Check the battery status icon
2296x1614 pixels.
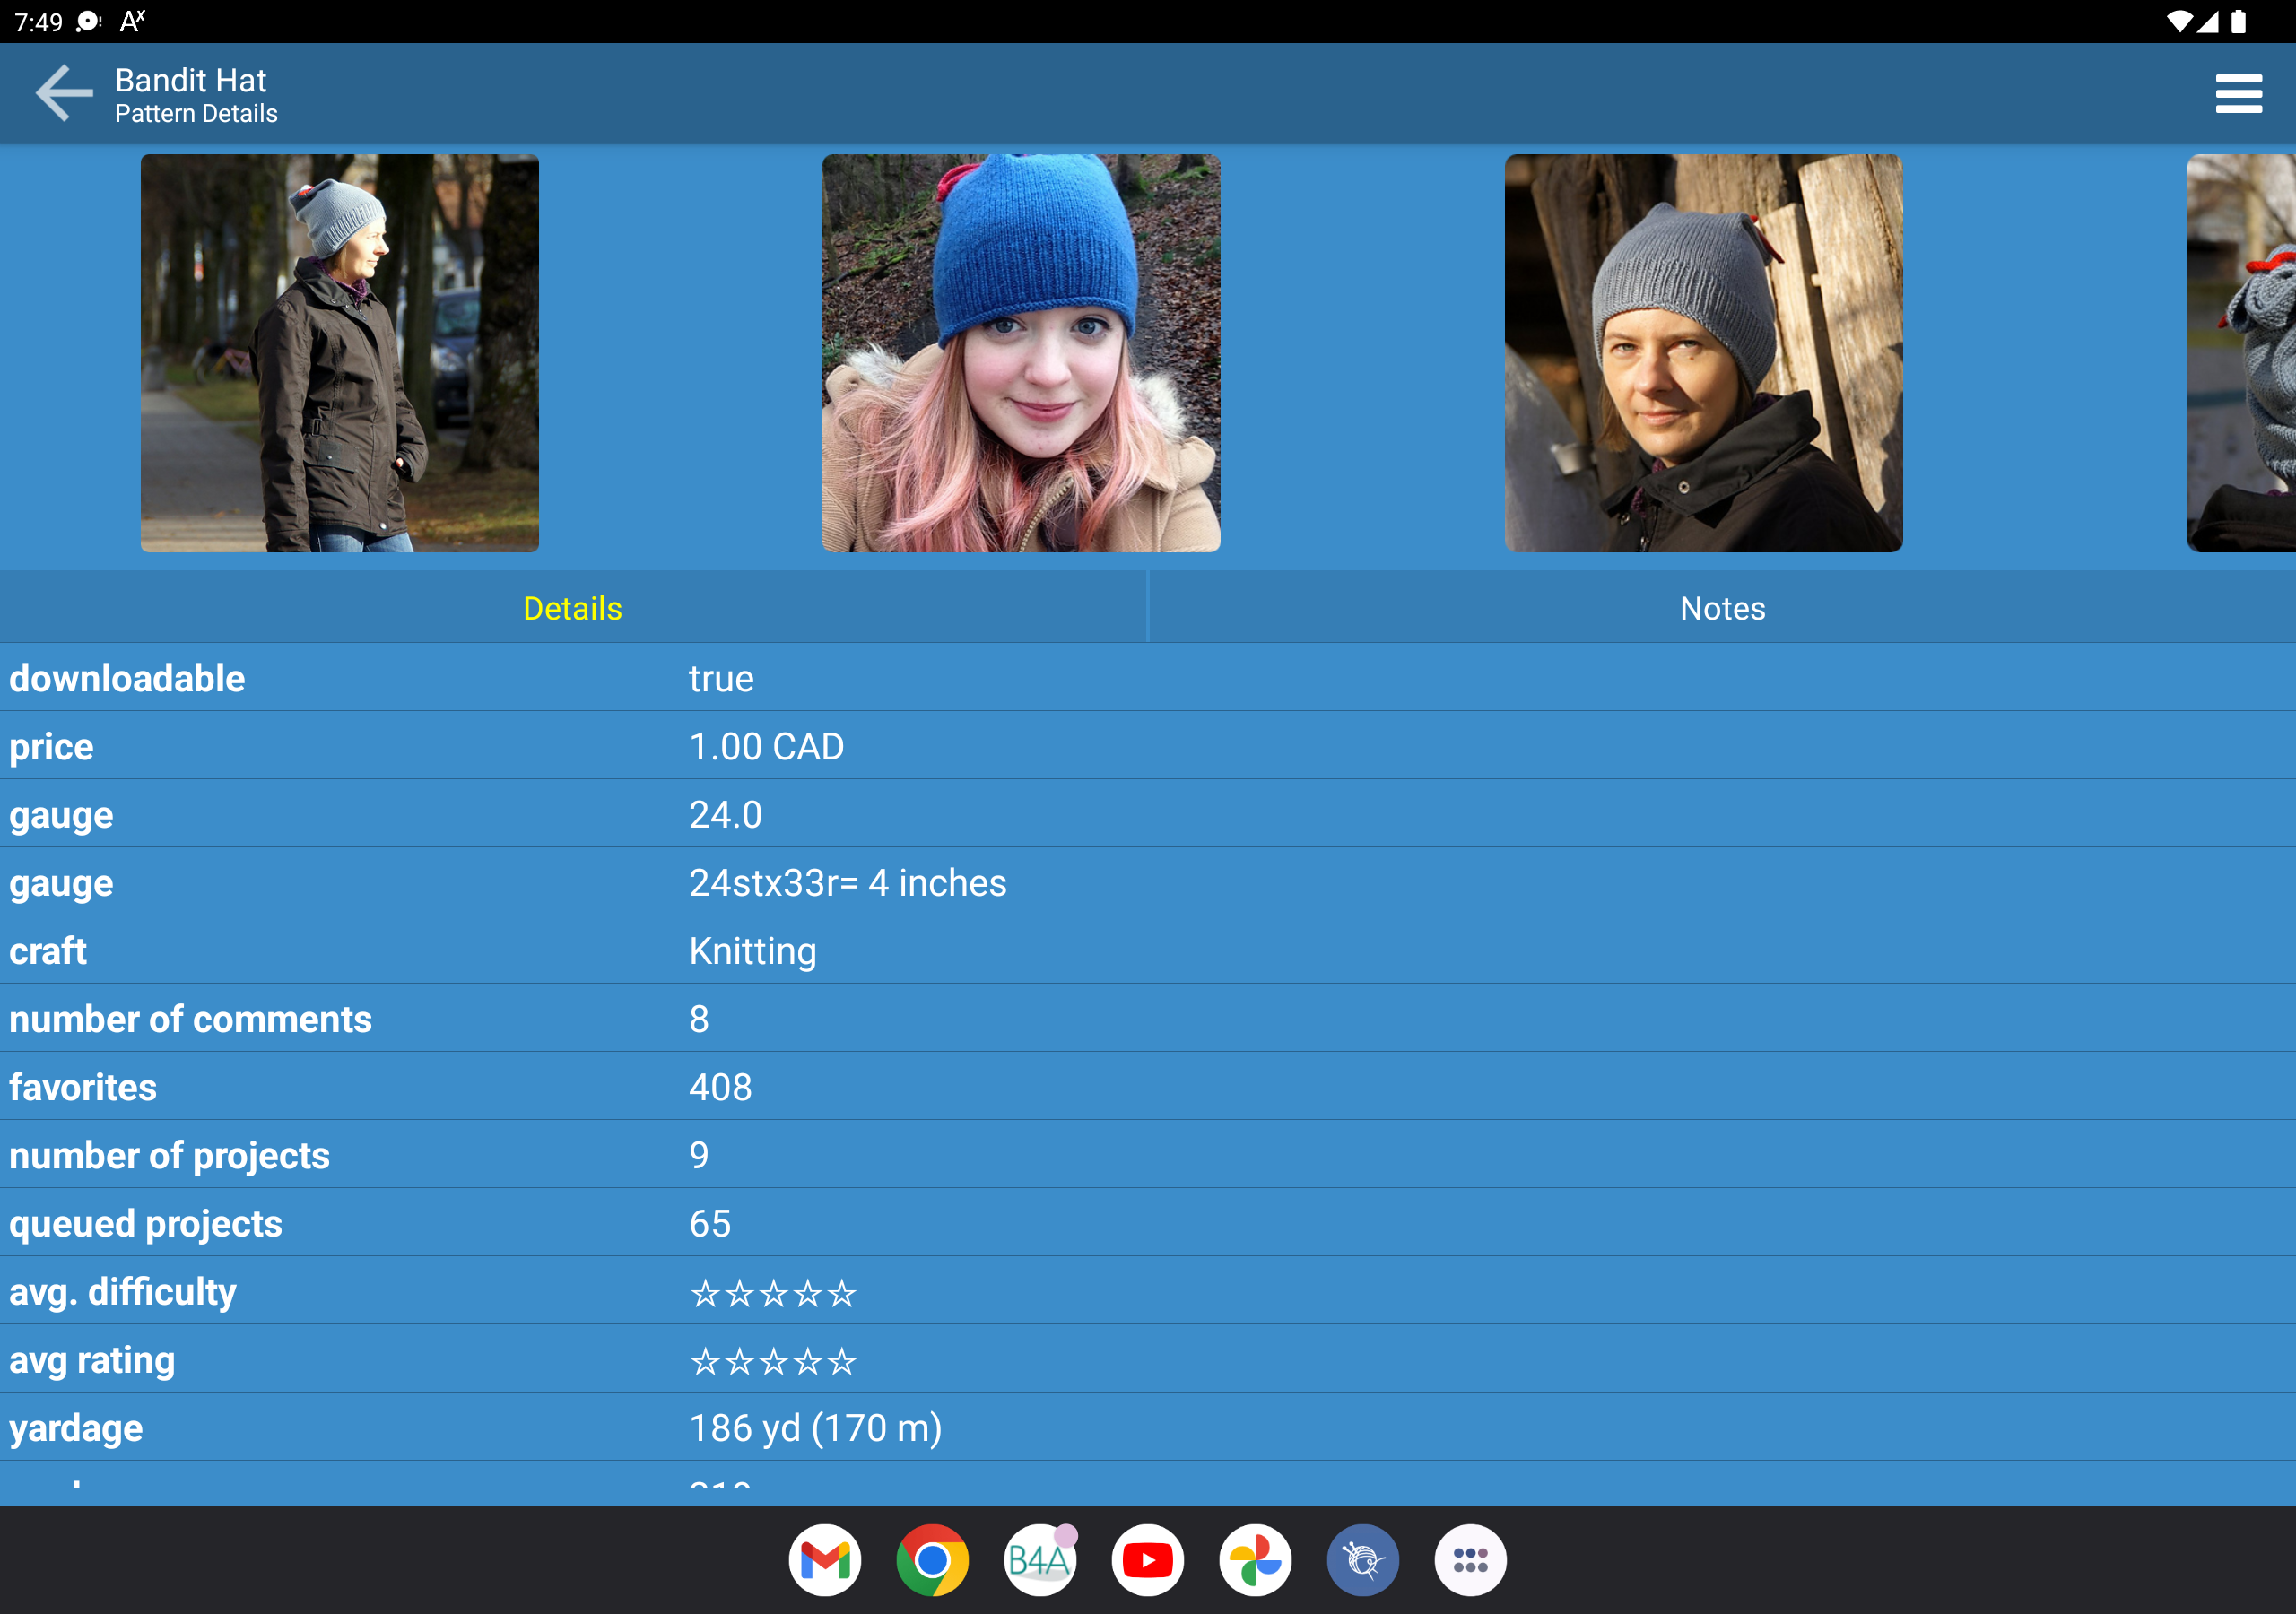click(x=2239, y=21)
